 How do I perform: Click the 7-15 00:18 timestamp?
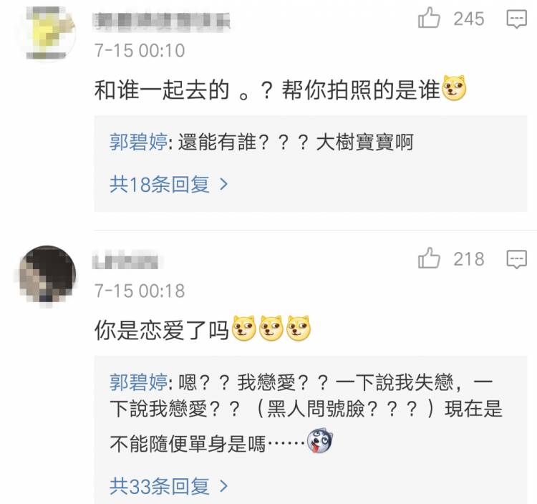[140, 291]
